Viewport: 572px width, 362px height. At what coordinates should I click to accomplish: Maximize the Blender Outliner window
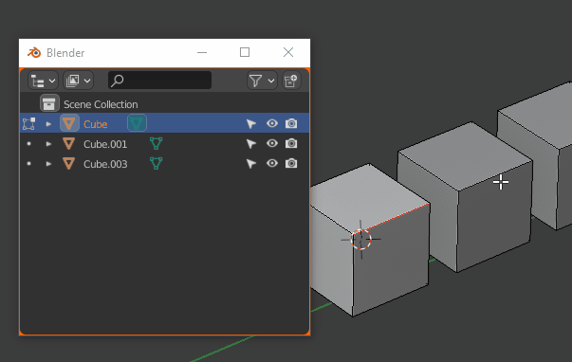tap(245, 53)
